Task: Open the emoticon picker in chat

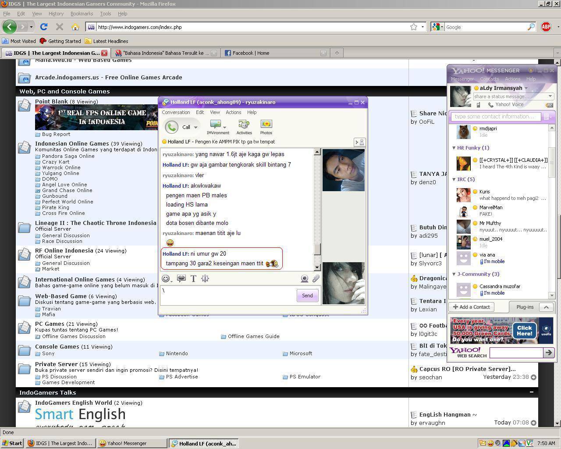Action: click(166, 278)
